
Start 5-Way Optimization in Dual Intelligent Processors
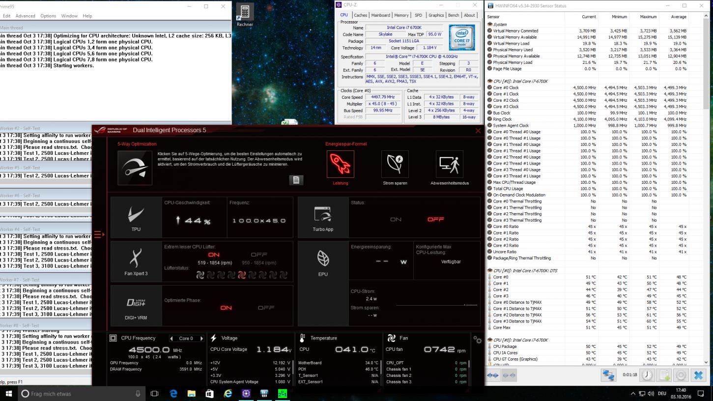coord(135,168)
